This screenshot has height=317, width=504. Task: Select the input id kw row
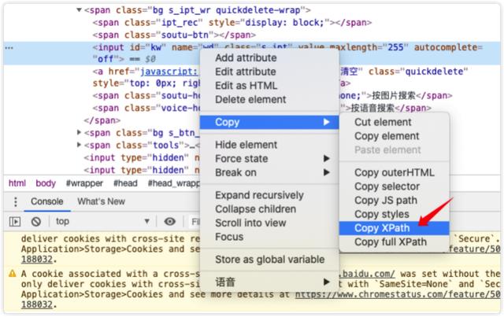[252, 53]
